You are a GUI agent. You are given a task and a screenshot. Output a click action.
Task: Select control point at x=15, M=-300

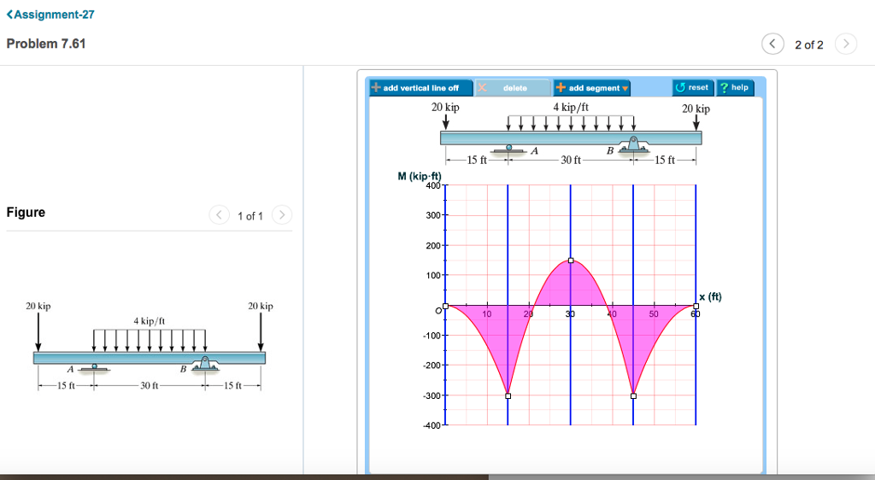tap(508, 395)
